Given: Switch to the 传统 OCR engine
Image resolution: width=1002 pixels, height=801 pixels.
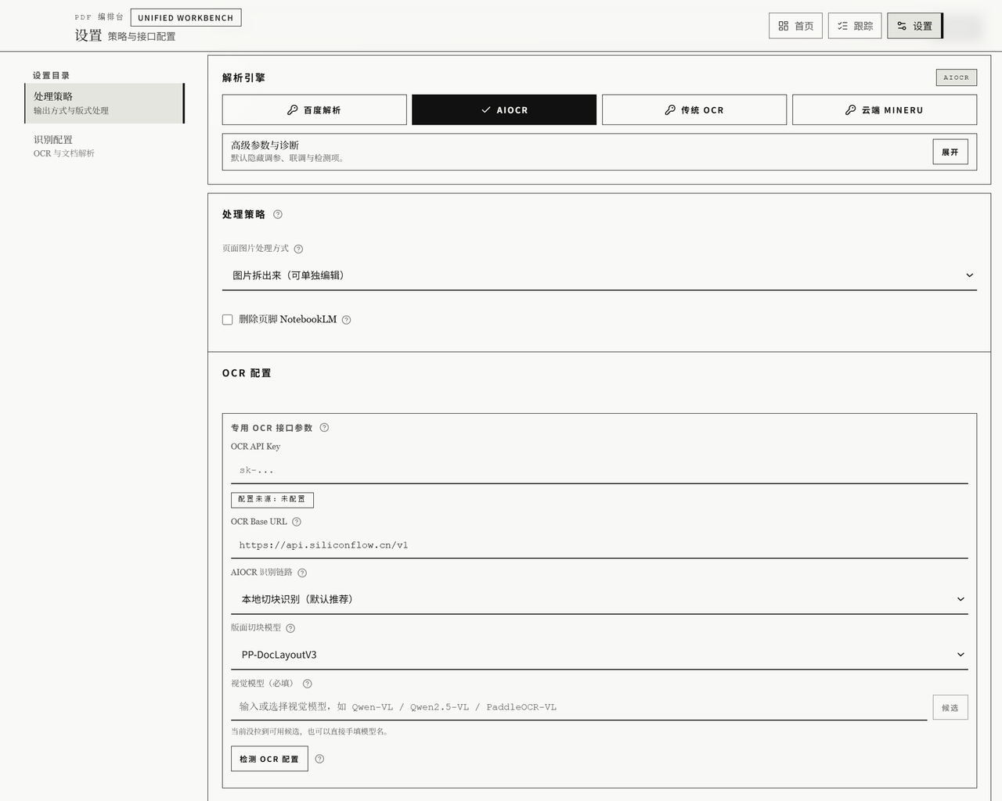Looking at the screenshot, I should [x=694, y=110].
